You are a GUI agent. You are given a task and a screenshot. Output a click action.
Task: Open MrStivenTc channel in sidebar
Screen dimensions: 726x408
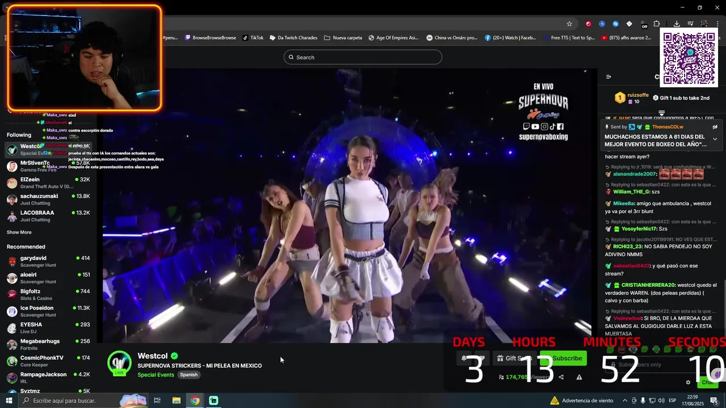48,166
